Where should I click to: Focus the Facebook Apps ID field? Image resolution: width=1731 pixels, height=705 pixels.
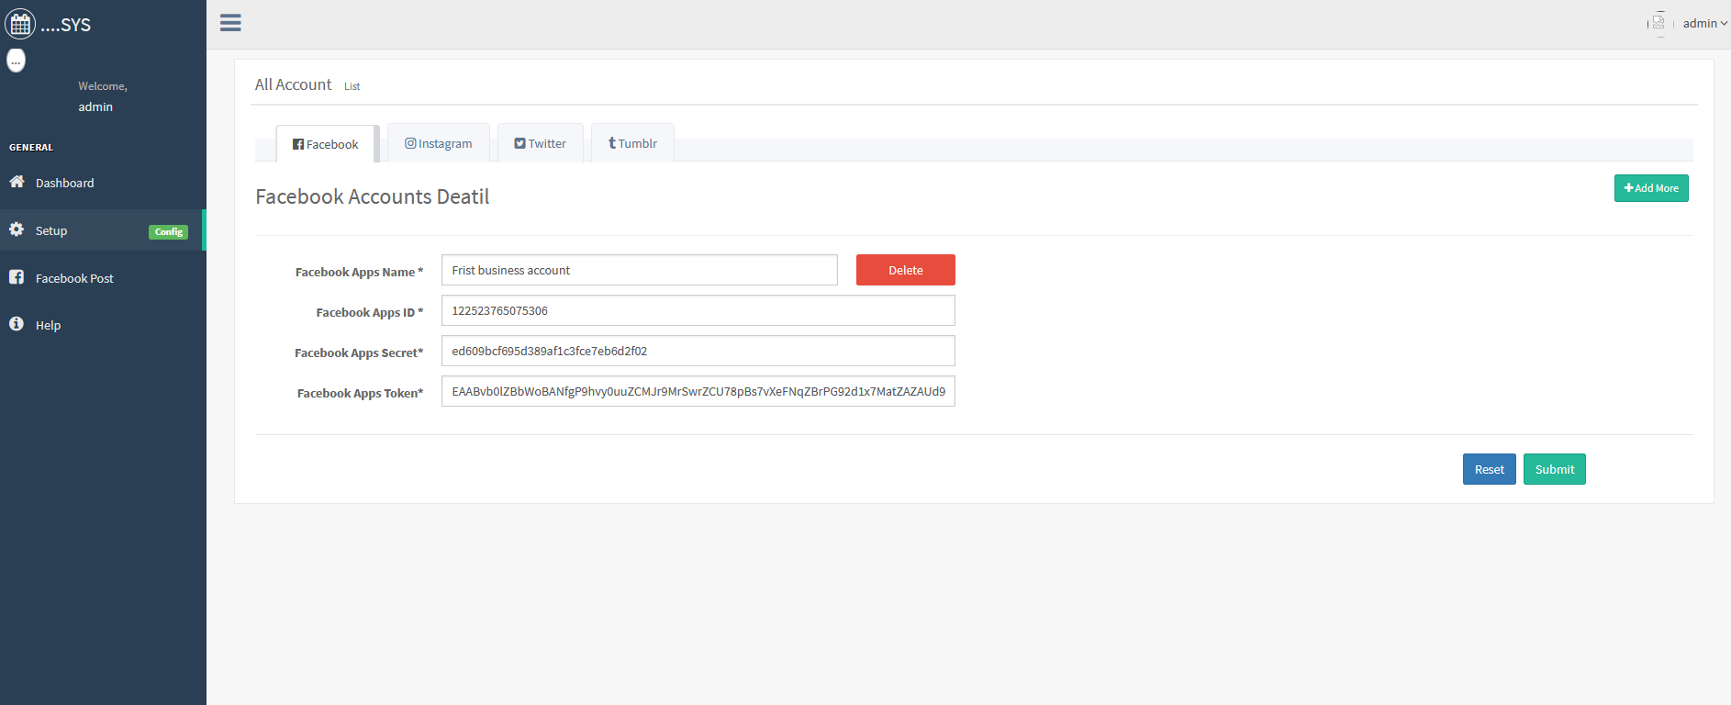click(698, 310)
